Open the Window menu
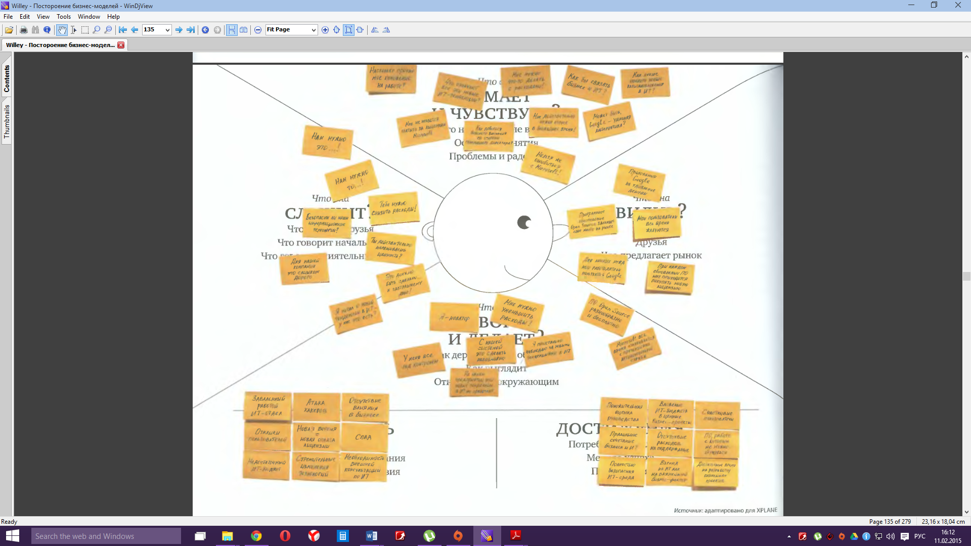This screenshot has height=546, width=971. coord(89,17)
